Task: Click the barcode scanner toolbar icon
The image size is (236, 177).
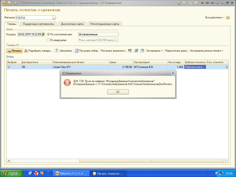Action: coord(130,51)
